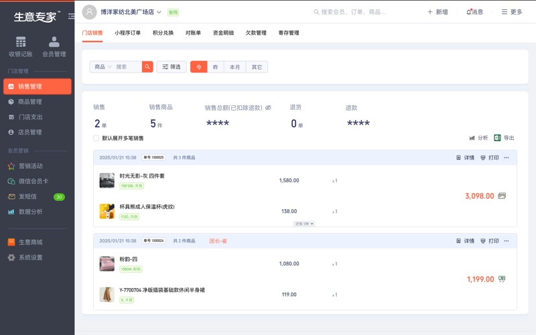This screenshot has height=335, width=536.
Task: Click the 团长-崔 link
Action: click(x=218, y=241)
